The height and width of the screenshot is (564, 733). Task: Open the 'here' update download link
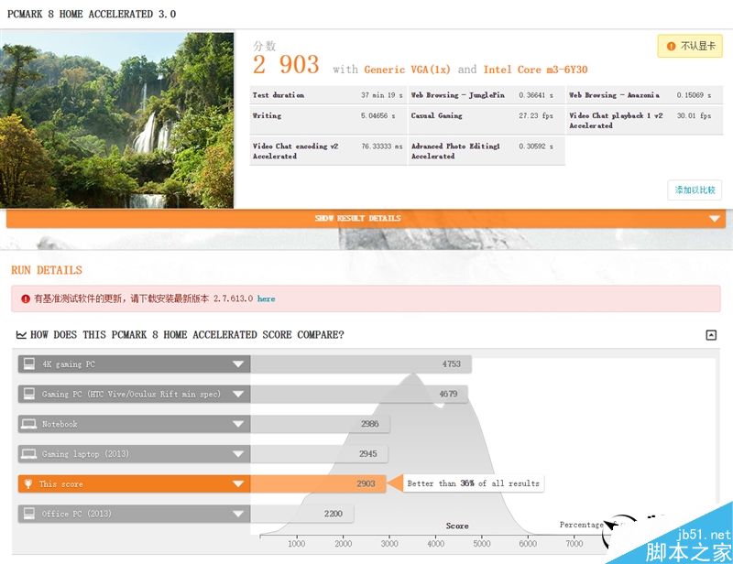266,298
